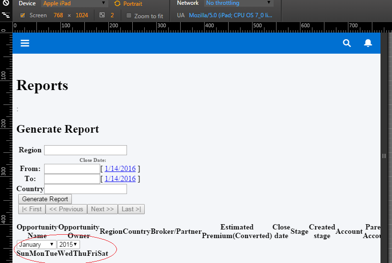Click the 1/14/2016 link beside To

120,179
